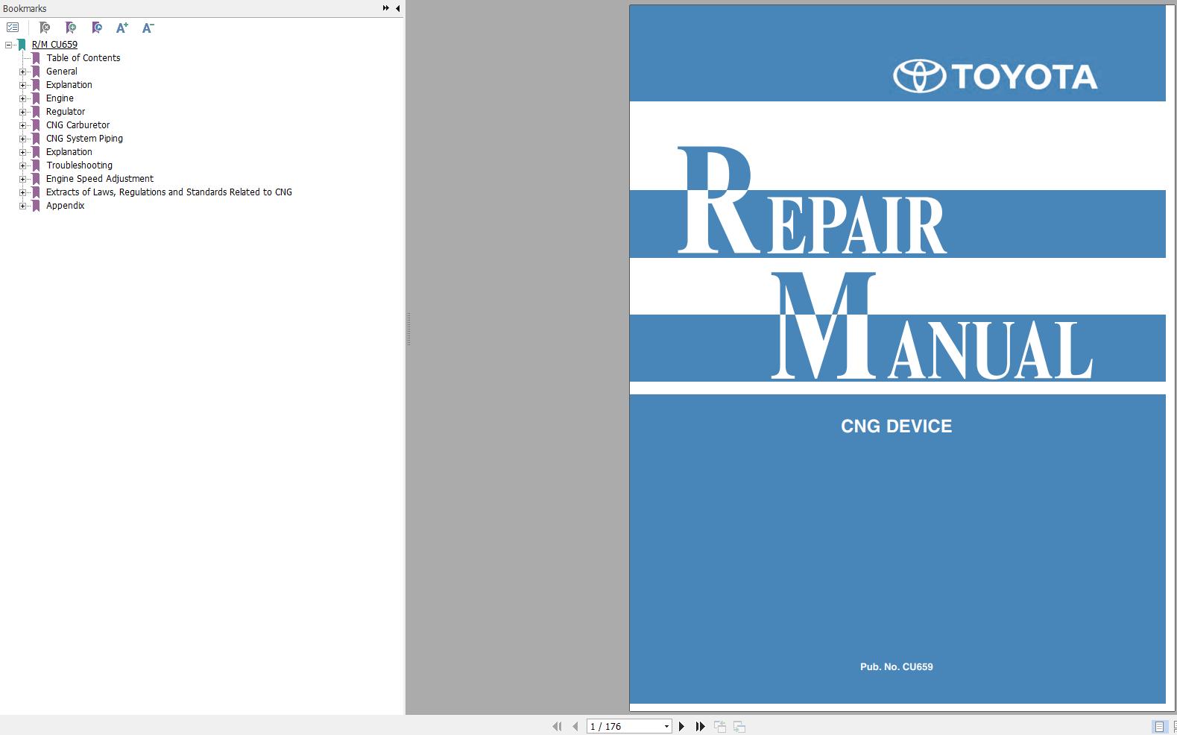Open the Table of Contents bookmark

pos(83,58)
